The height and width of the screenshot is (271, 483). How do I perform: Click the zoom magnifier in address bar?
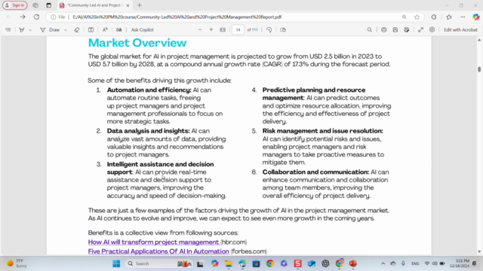coord(405,17)
